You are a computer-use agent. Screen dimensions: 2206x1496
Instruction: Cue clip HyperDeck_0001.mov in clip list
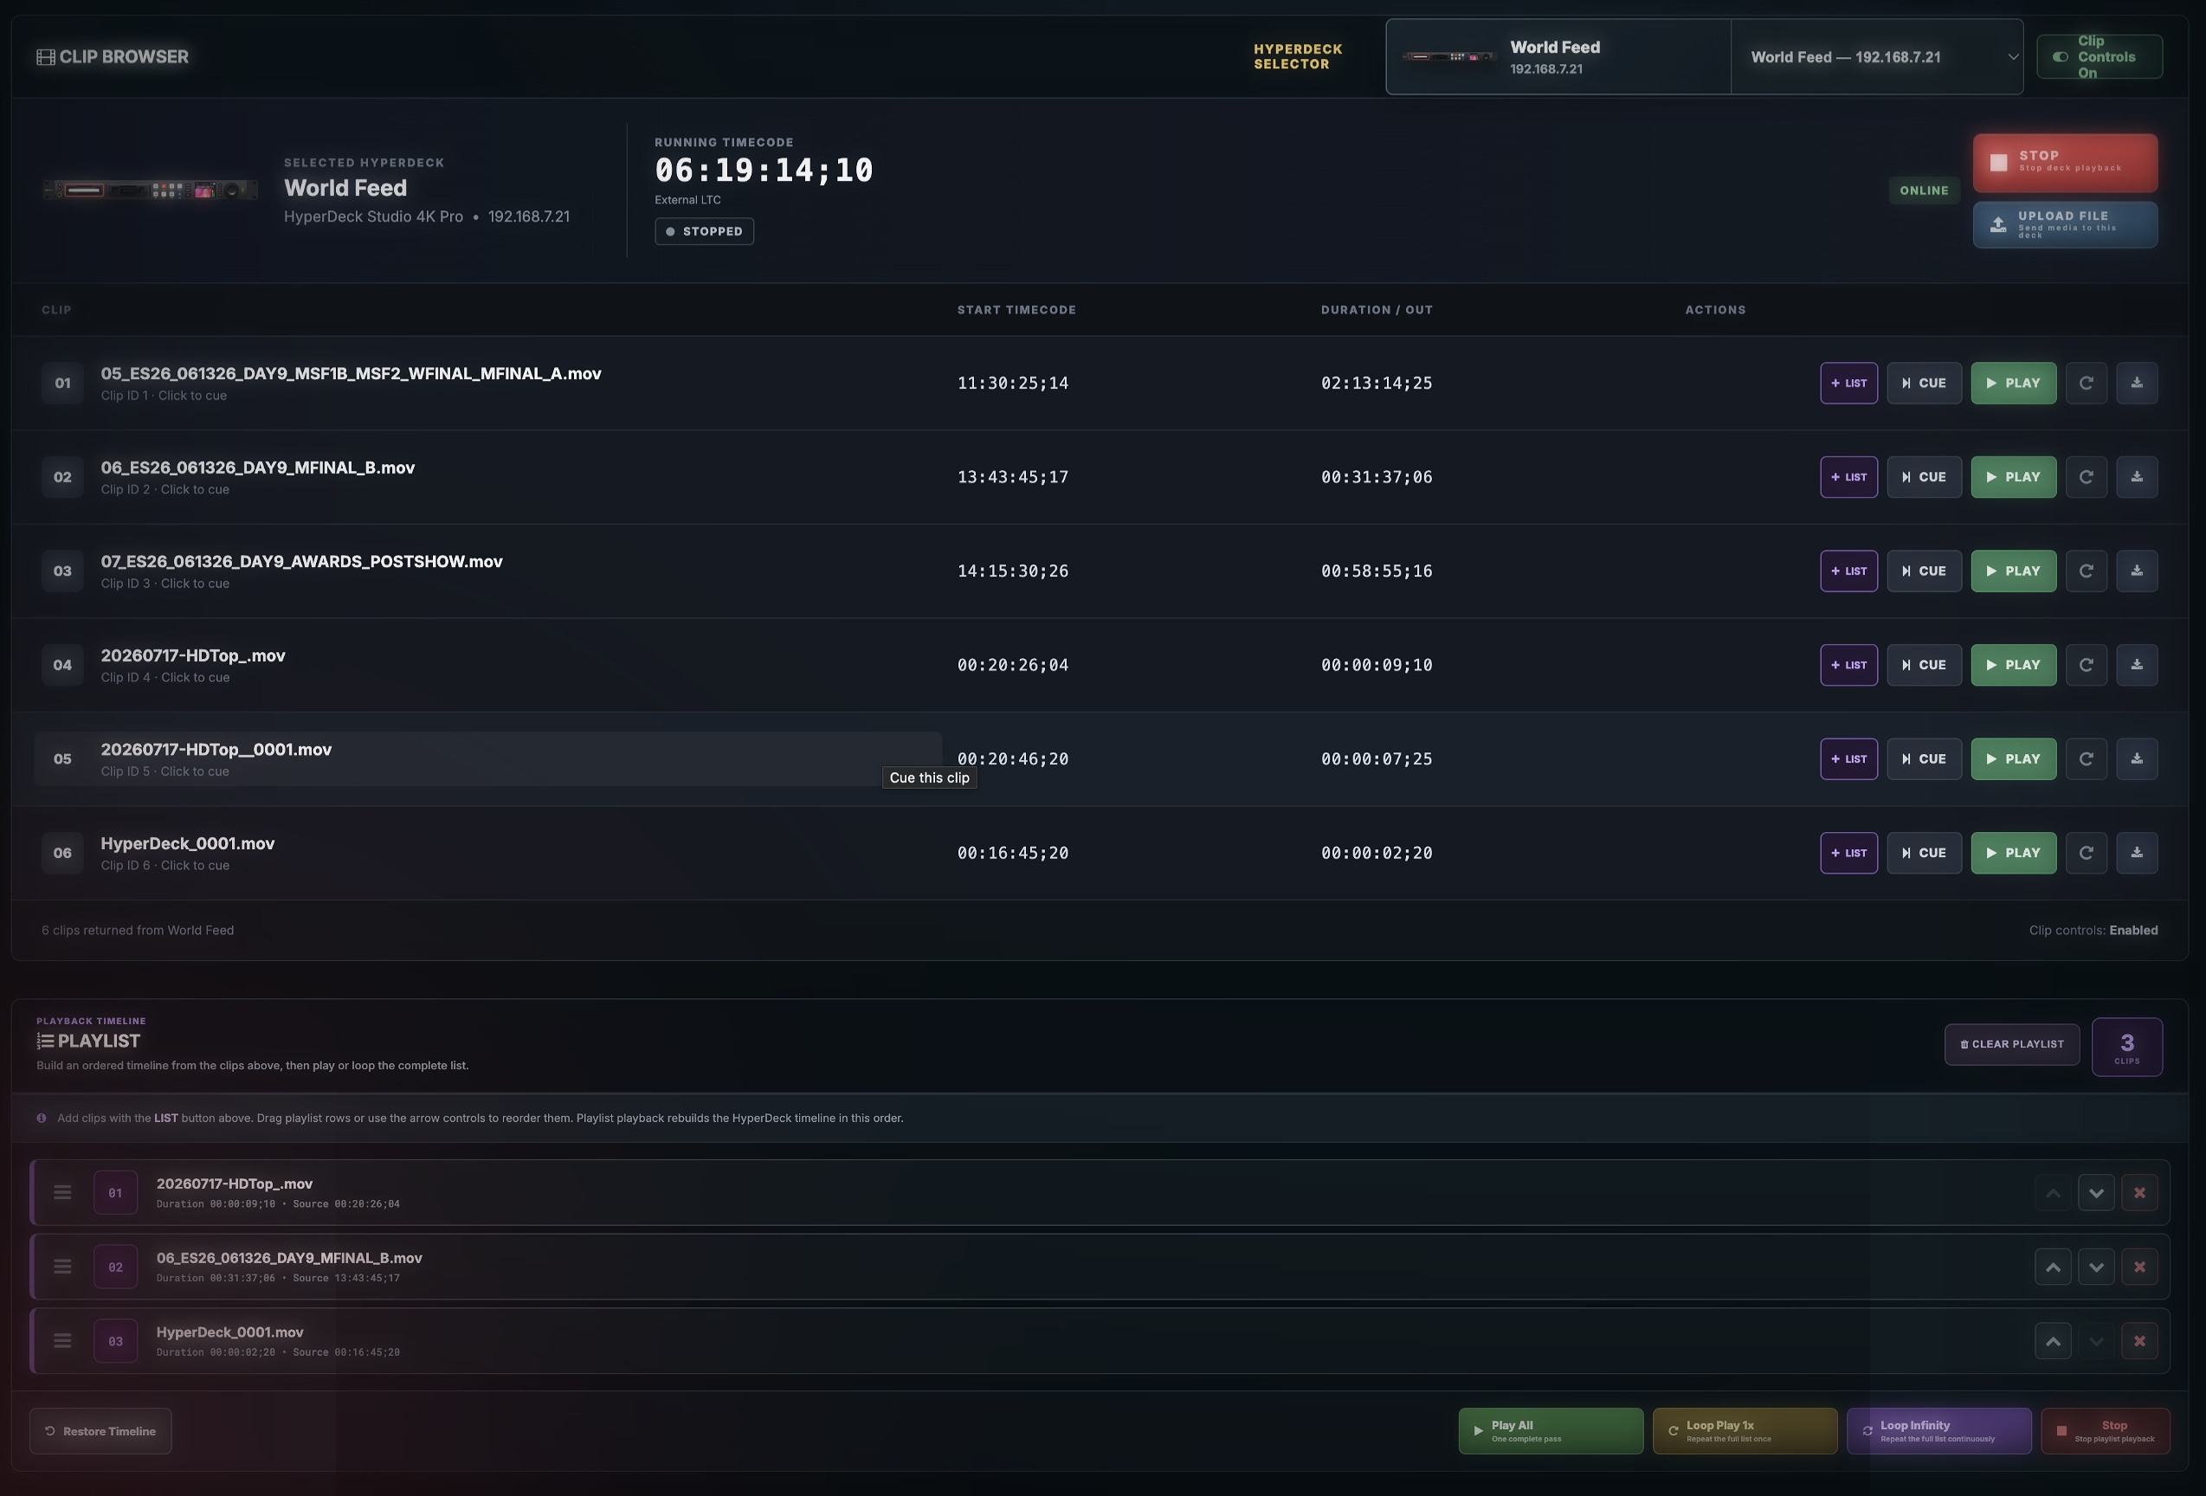click(1924, 854)
